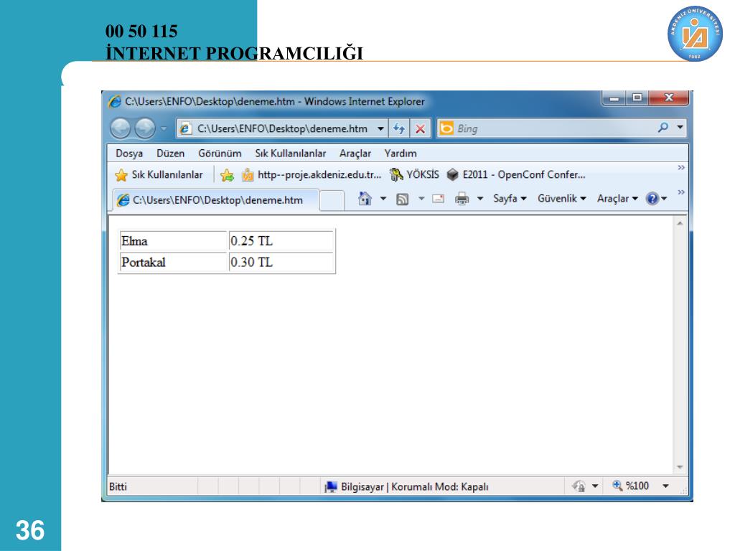Image resolution: width=735 pixels, height=551 pixels.
Task: Maximize the Internet Explorer window
Action: (637, 98)
